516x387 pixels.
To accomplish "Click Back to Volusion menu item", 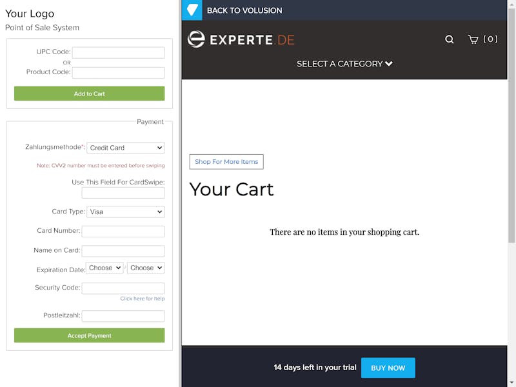I will pos(244,10).
